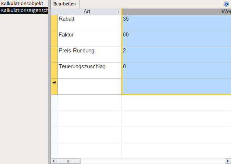Screen dimensions: 231x164
Task: Select the Teuerungszuschlag row via its row selector
Action: (x=54, y=70)
